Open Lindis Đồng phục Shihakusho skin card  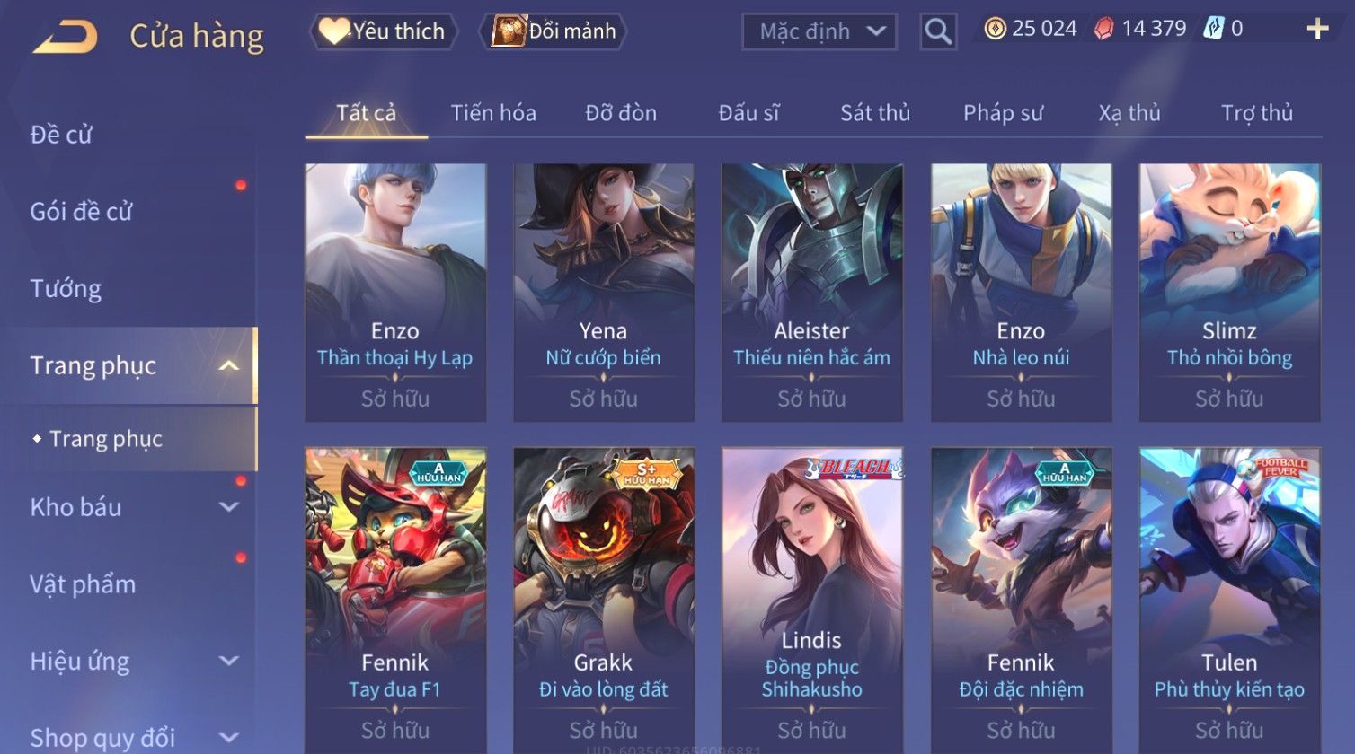click(812, 600)
